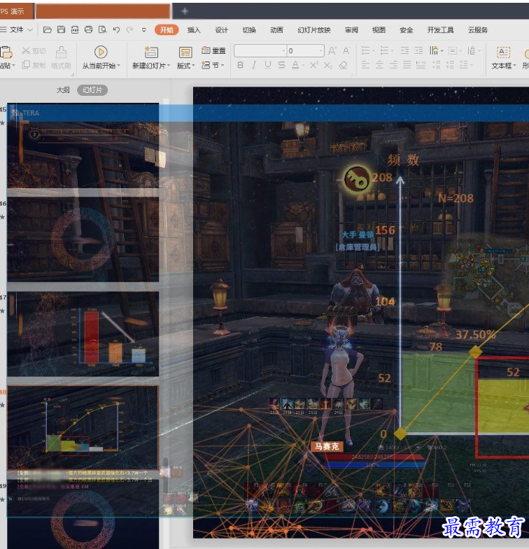Screen dimensions: 529x549
Task: Open the font size dropdown showing 0
Action: click(x=306, y=51)
